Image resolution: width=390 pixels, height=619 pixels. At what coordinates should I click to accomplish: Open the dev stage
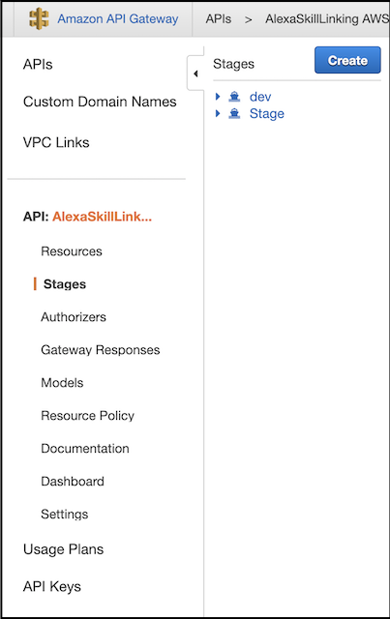click(x=260, y=97)
